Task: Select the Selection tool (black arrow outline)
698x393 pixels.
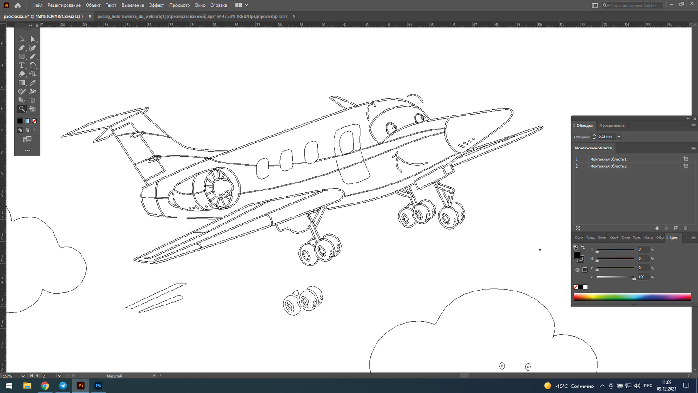Action: (x=21, y=39)
